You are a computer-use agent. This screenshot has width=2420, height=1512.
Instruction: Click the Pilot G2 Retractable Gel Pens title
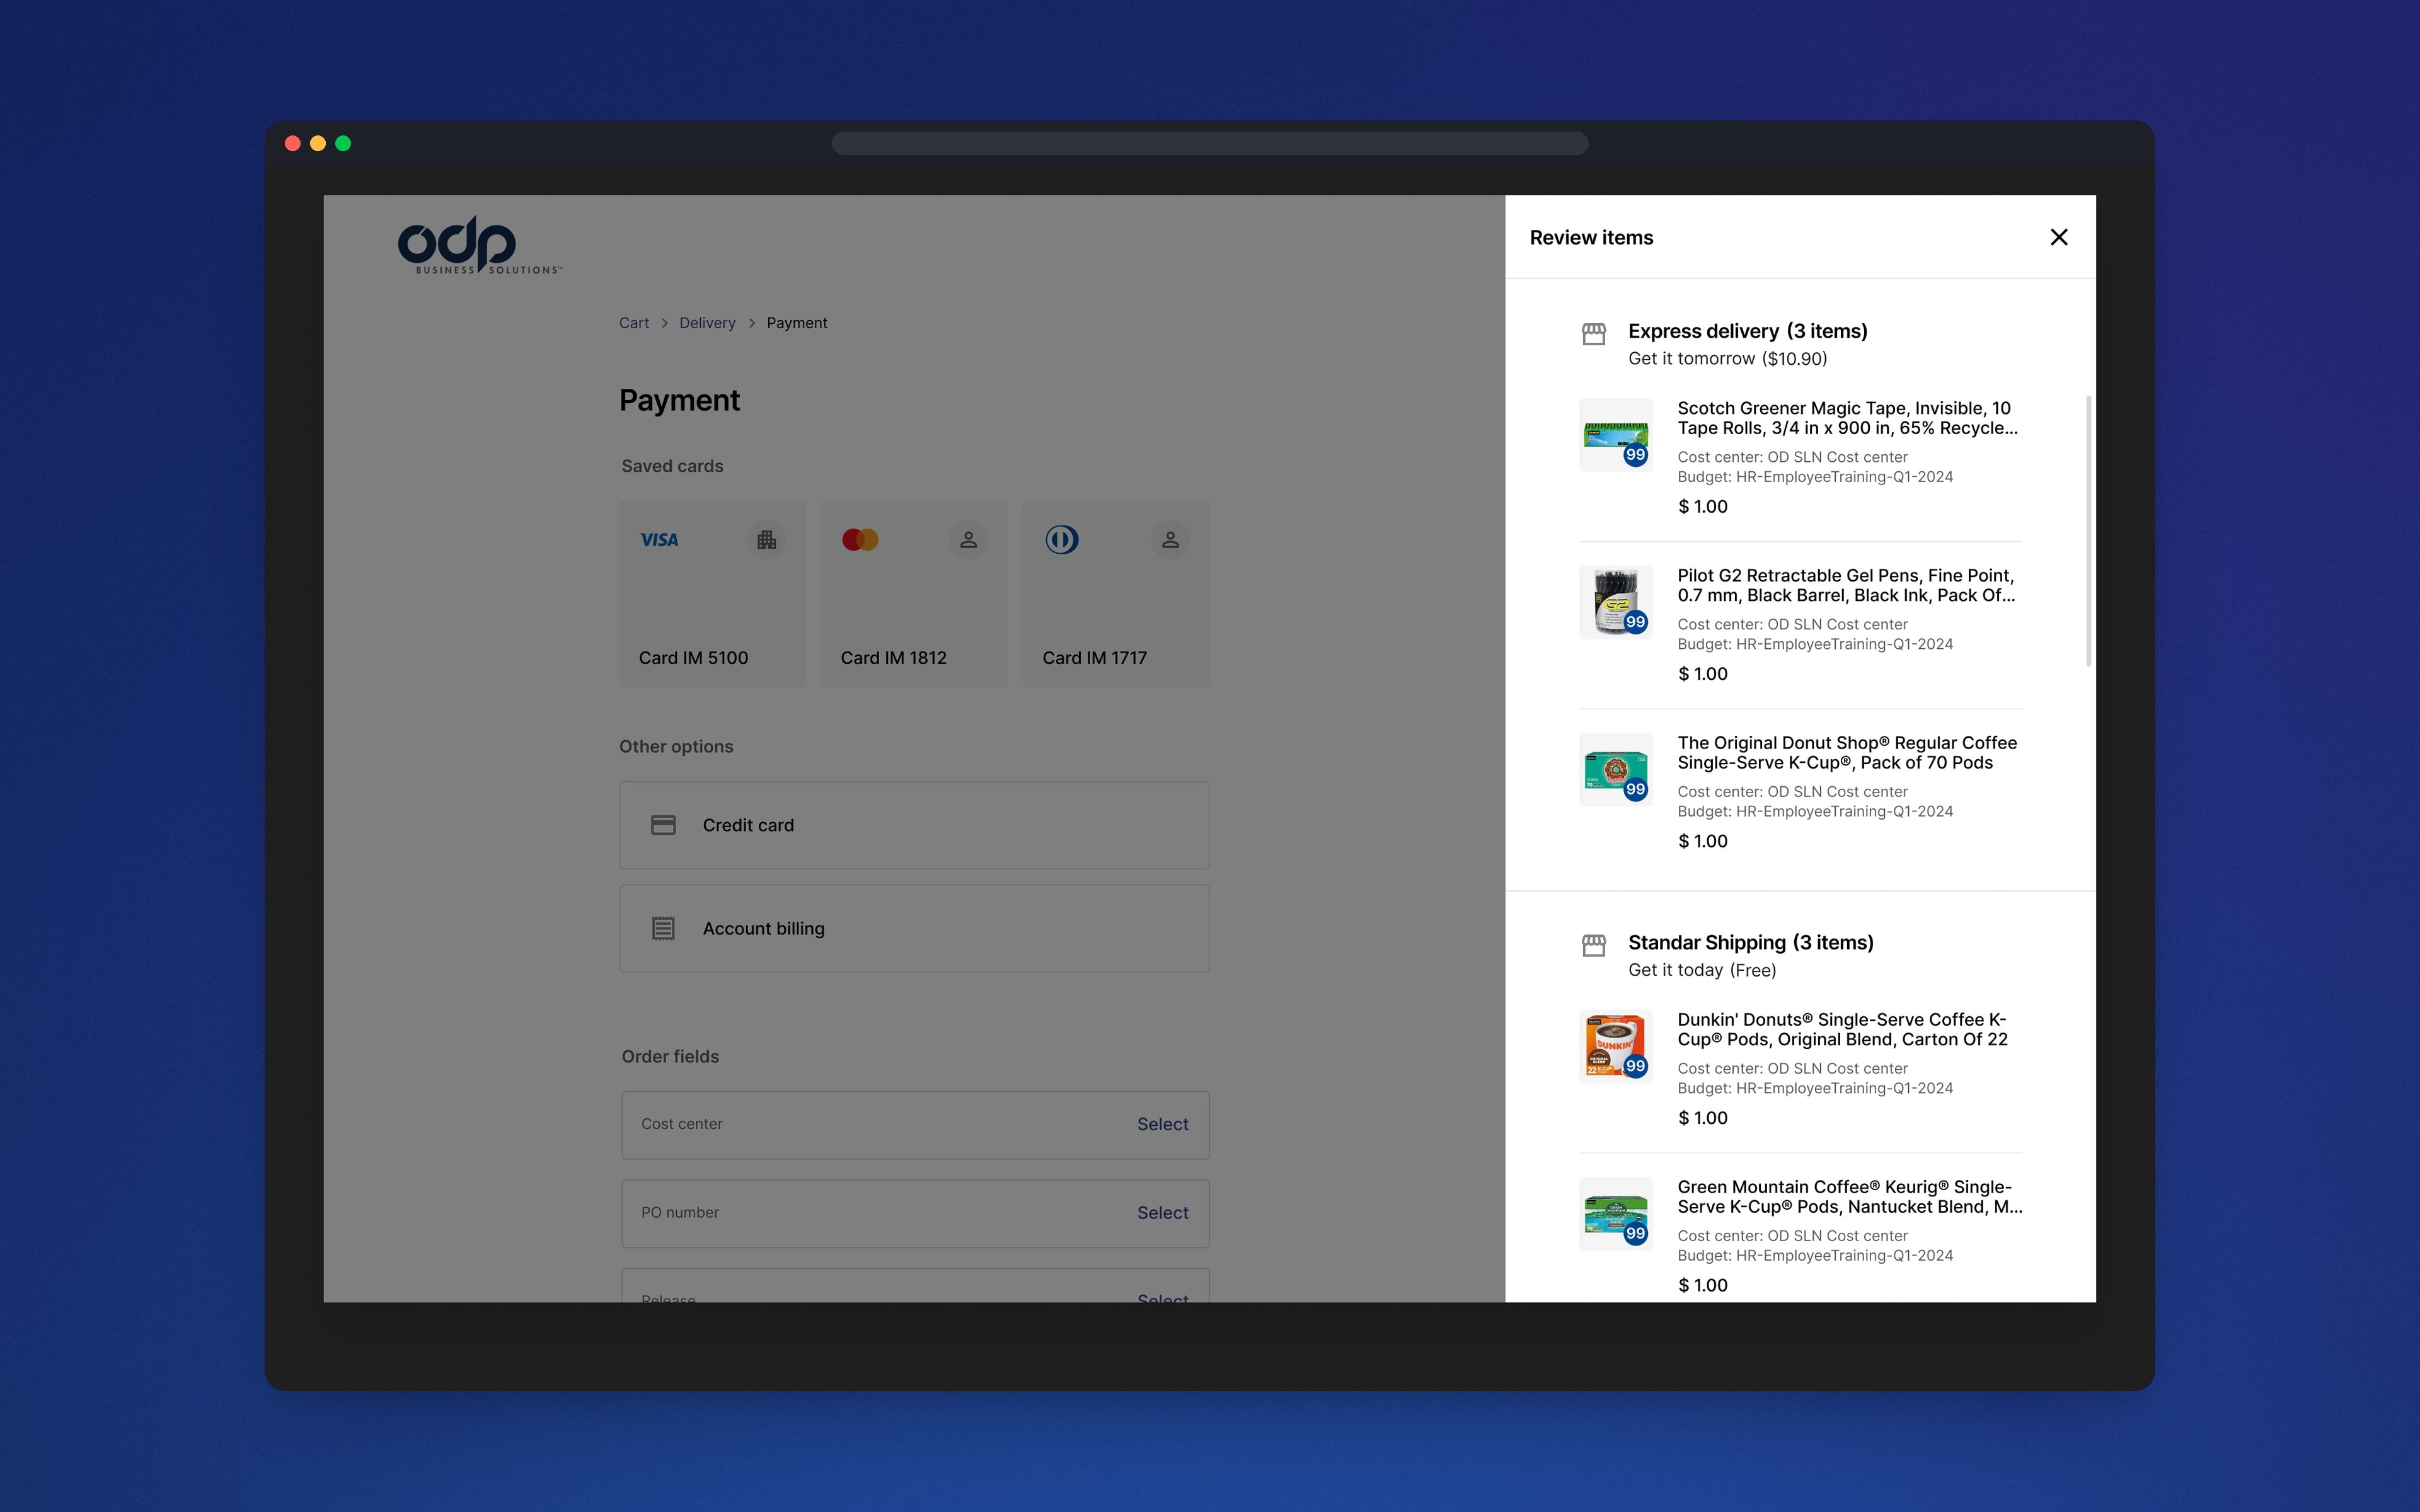pyautogui.click(x=1846, y=585)
